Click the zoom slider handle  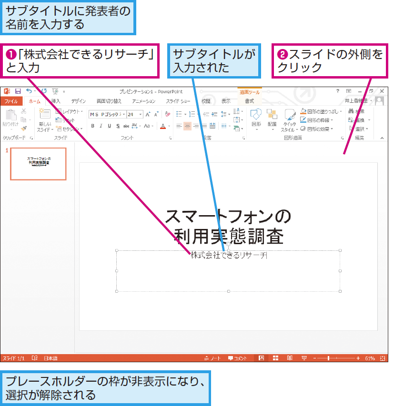click(x=328, y=358)
